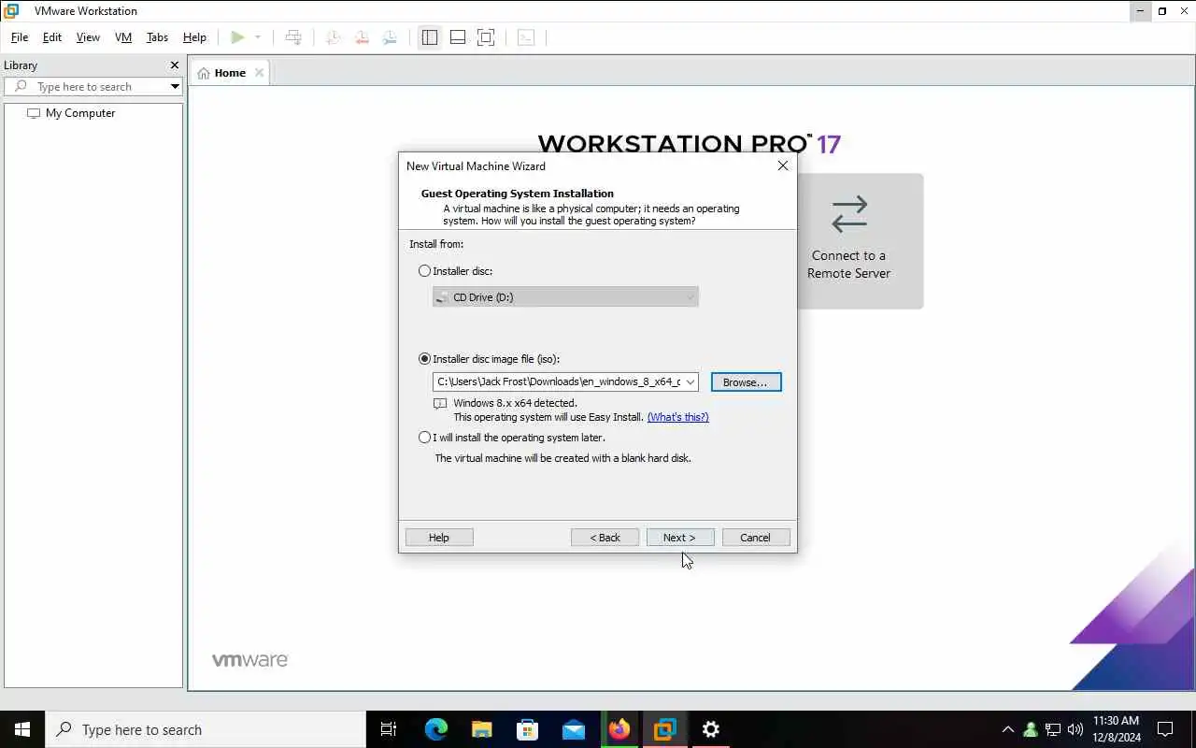Select Installer disc image file radio button

425,359
